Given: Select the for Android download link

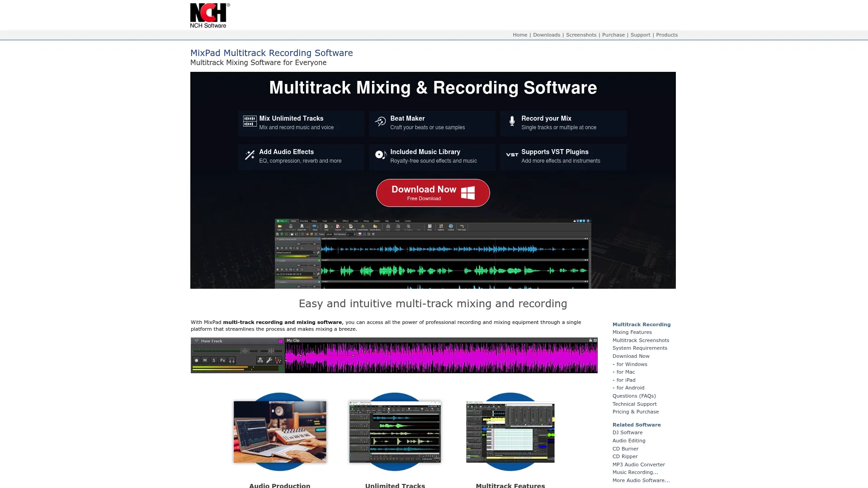Looking at the screenshot, I should pyautogui.click(x=630, y=388).
